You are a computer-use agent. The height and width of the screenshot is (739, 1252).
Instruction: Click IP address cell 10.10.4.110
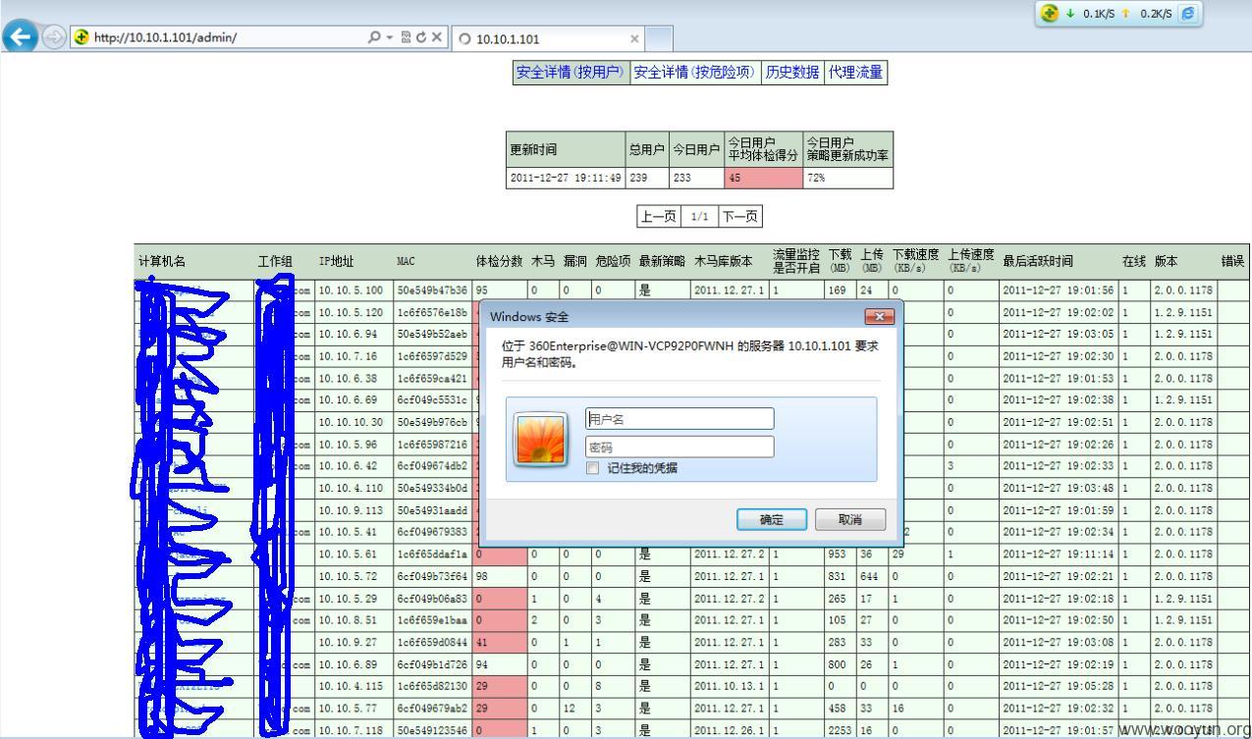(354, 488)
